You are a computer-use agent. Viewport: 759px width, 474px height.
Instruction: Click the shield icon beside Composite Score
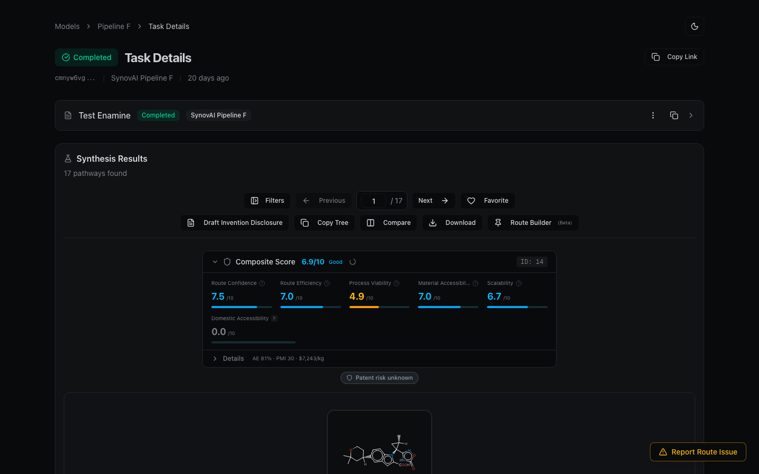[227, 262]
